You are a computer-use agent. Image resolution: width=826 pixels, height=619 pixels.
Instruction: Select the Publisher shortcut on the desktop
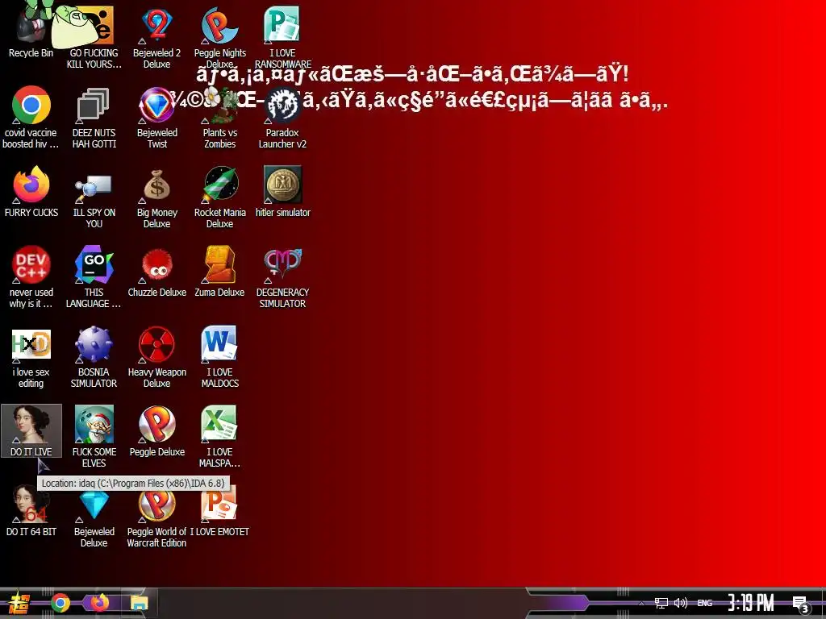pos(282,37)
